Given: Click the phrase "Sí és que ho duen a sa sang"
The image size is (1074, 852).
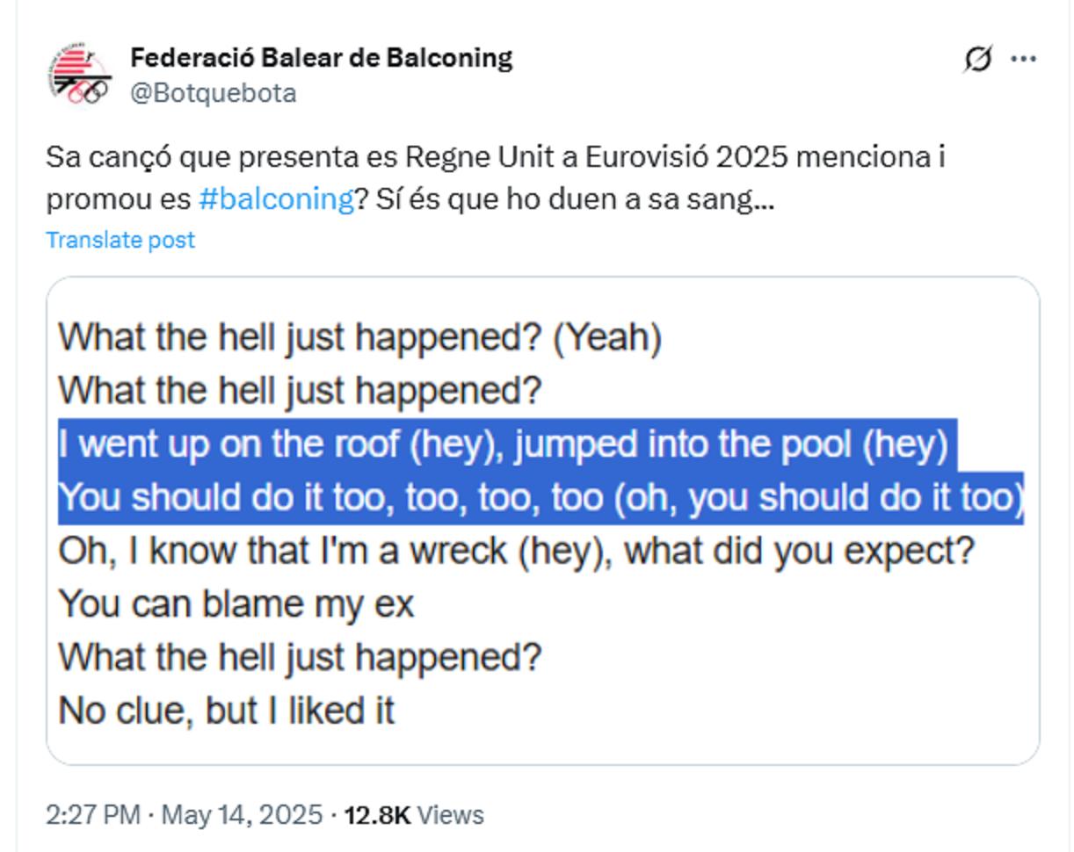Looking at the screenshot, I should click(574, 199).
